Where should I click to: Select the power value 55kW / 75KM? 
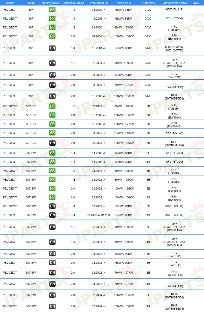(124, 10)
